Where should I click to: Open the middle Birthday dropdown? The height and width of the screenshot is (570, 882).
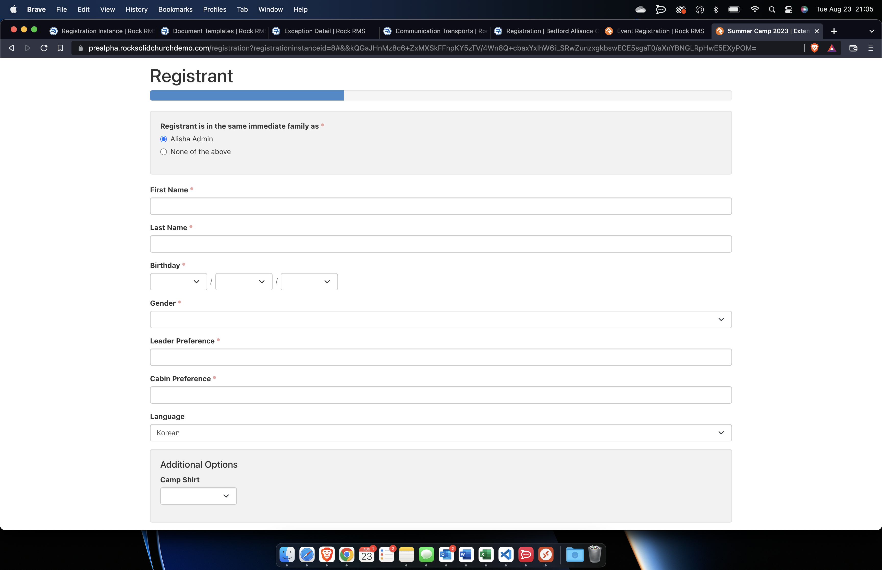point(243,282)
